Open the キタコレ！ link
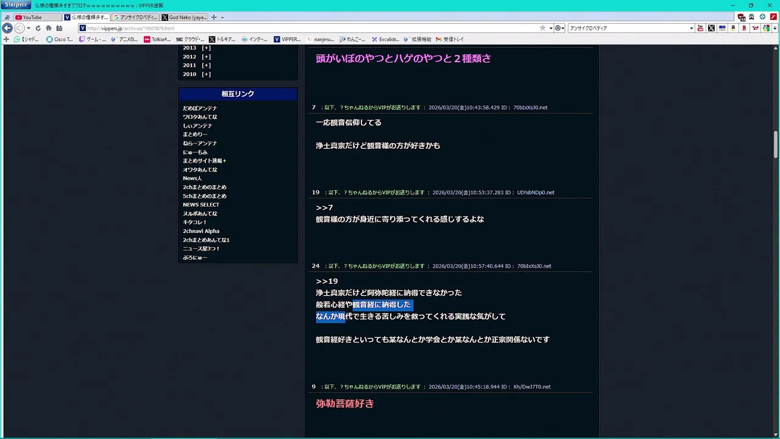The height and width of the screenshot is (439, 780). point(195,222)
